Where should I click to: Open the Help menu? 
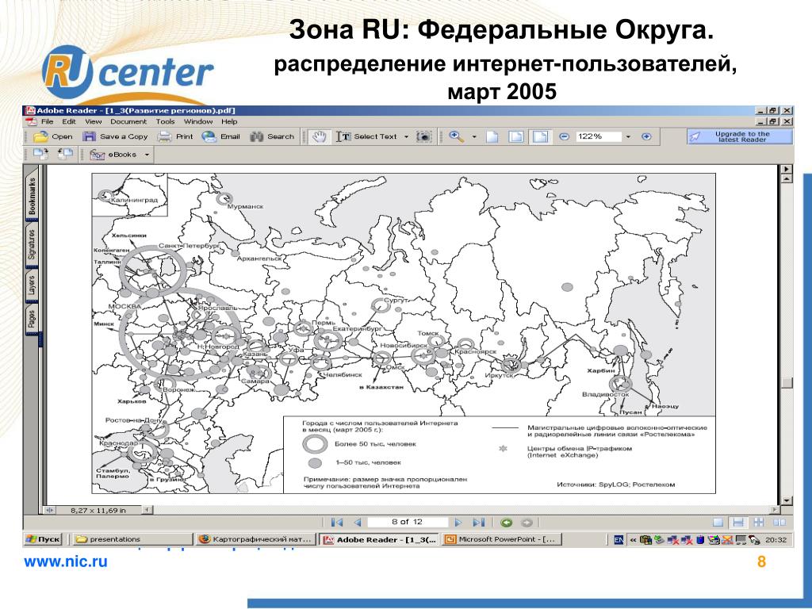(x=229, y=121)
